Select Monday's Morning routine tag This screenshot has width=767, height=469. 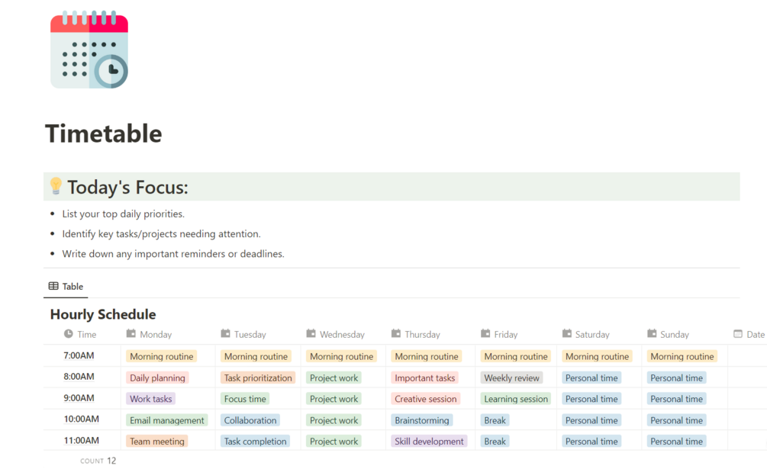[x=162, y=356]
